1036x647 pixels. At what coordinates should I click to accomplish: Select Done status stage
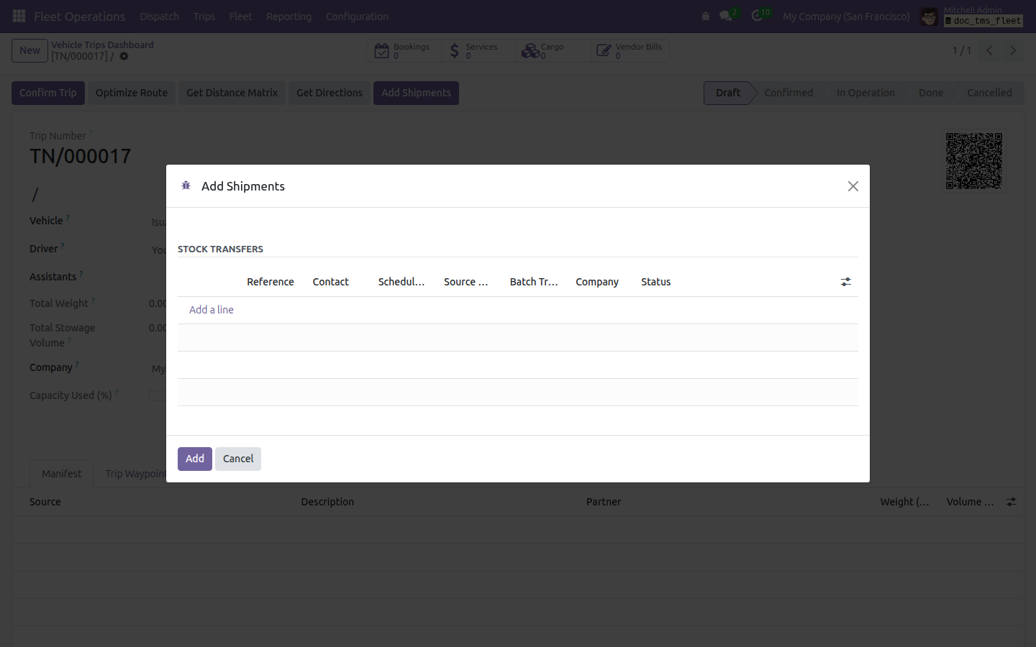pyautogui.click(x=931, y=93)
